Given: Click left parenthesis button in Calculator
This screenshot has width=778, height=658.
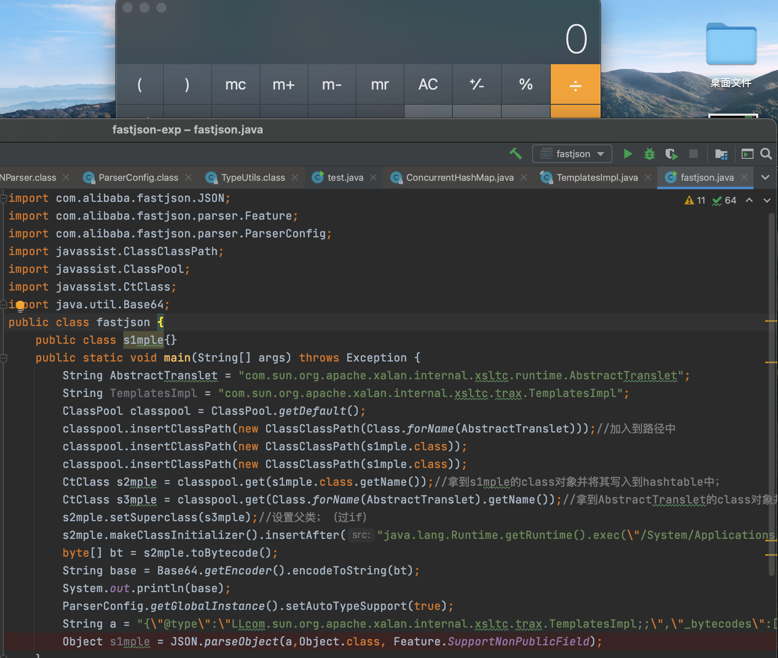Looking at the screenshot, I should [x=139, y=84].
